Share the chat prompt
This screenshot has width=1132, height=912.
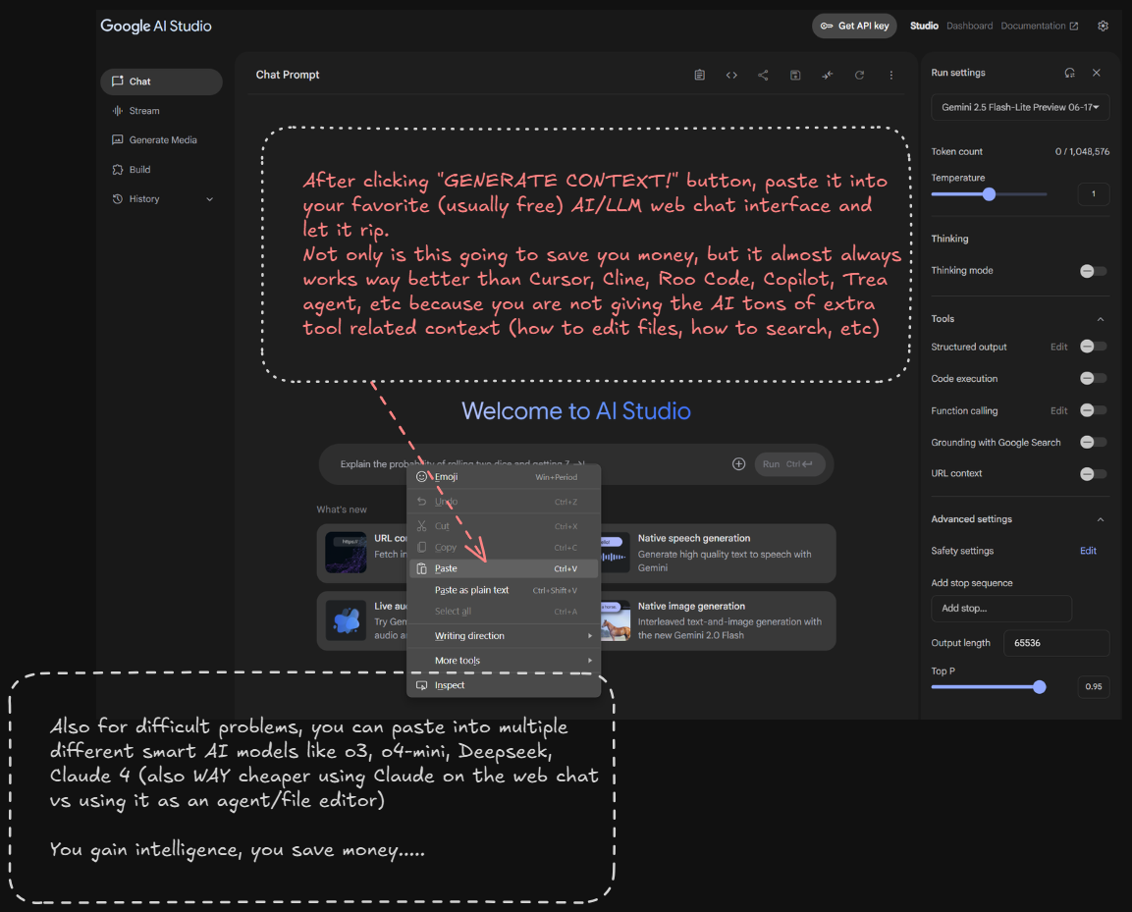click(x=763, y=75)
